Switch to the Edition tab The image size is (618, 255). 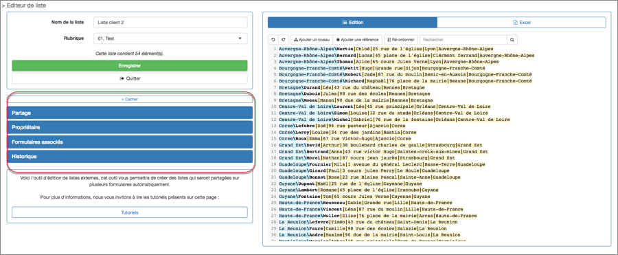pos(352,23)
